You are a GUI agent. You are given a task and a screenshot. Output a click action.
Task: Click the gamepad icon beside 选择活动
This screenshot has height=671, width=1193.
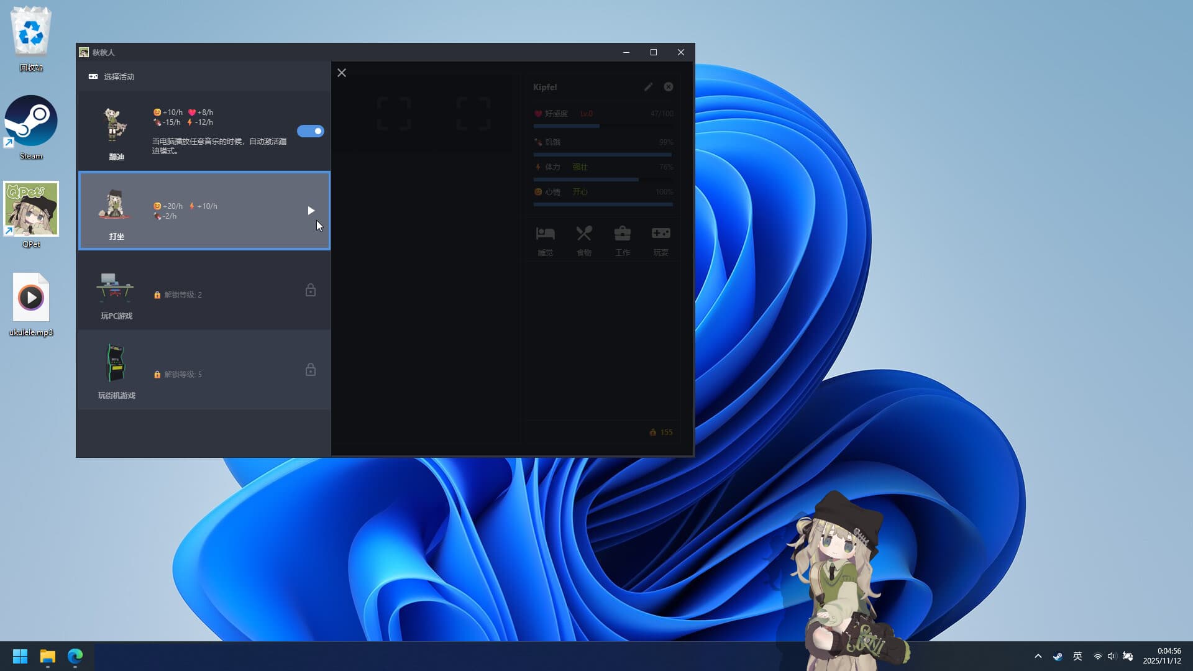tap(93, 76)
